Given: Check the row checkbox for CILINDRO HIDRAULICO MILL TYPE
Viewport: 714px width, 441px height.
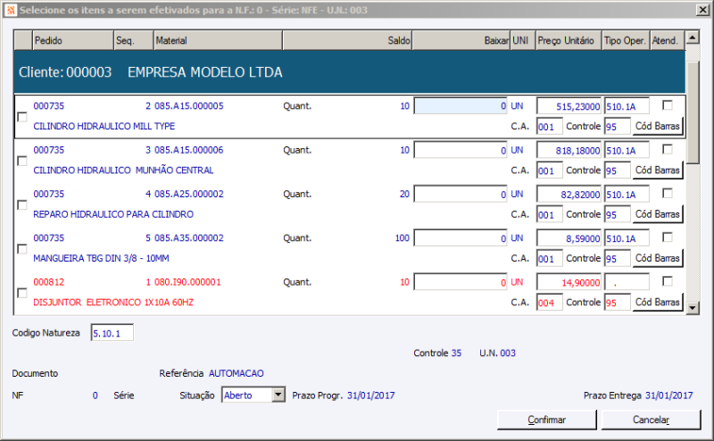Looking at the screenshot, I should point(21,117).
